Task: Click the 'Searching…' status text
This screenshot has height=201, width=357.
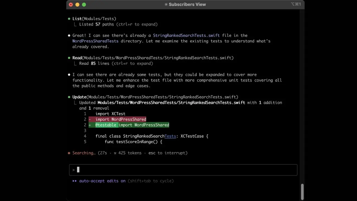Action: (84, 153)
